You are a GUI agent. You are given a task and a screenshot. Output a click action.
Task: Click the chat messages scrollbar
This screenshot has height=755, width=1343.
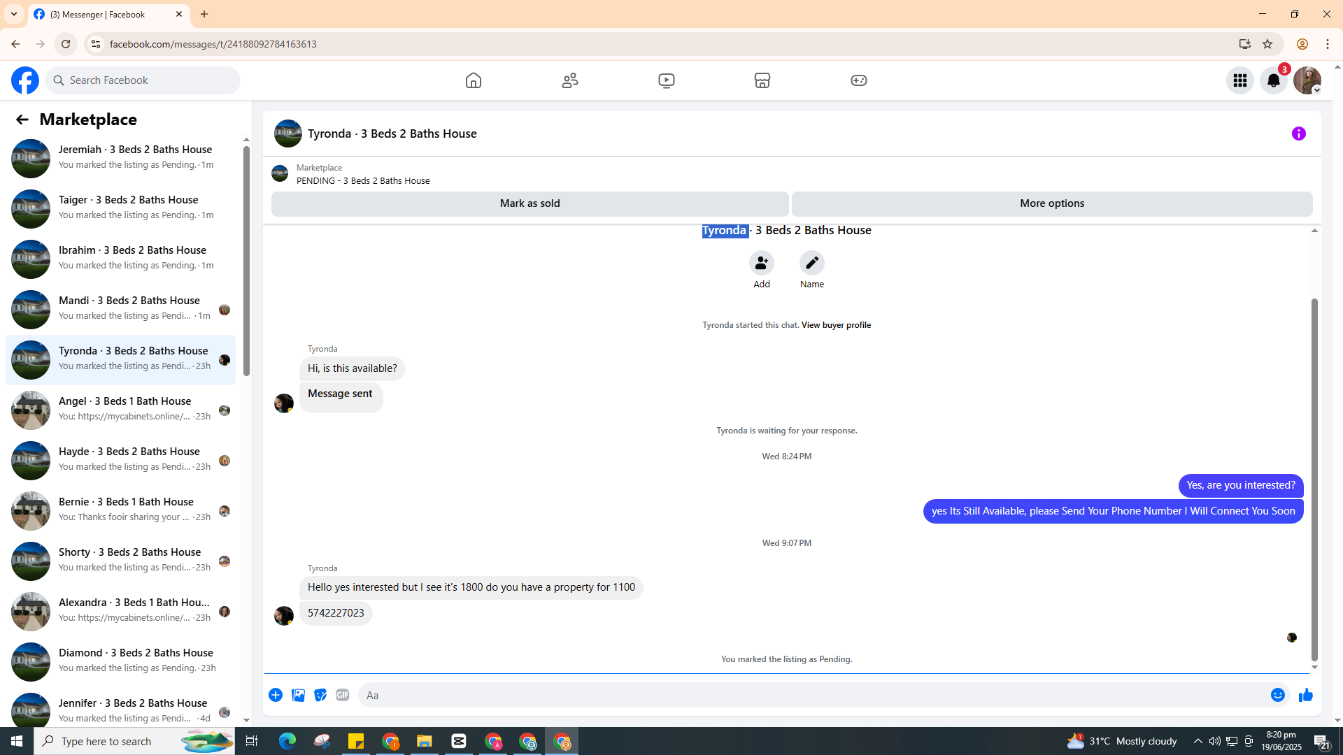point(1314,480)
